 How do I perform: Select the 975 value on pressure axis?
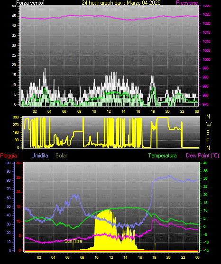tap(205, 104)
